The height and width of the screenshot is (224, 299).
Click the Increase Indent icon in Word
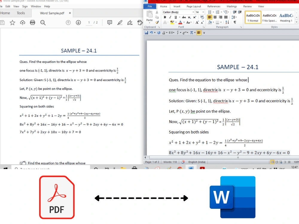click(240, 12)
